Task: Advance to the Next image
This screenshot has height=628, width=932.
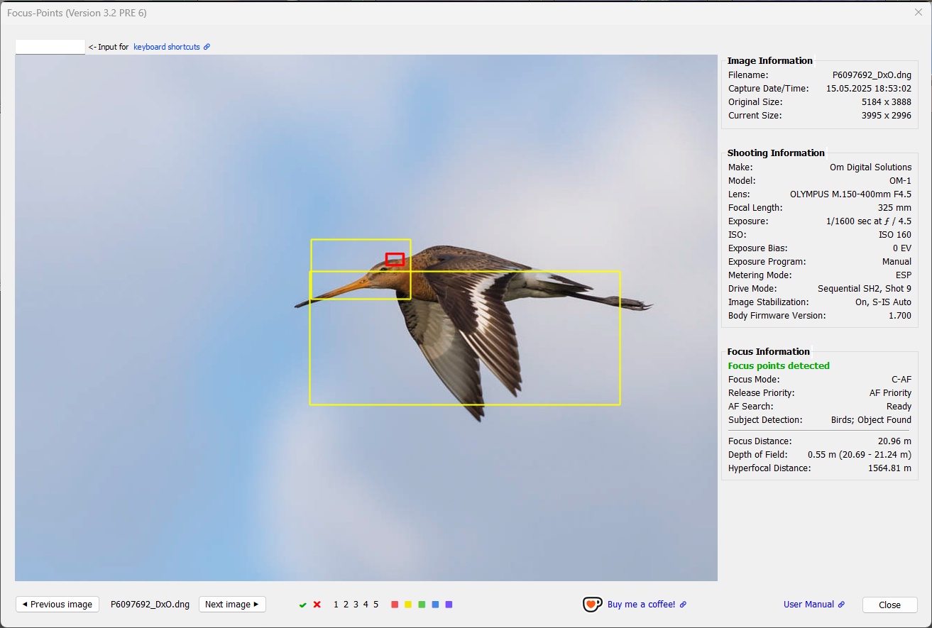Action: pos(232,605)
